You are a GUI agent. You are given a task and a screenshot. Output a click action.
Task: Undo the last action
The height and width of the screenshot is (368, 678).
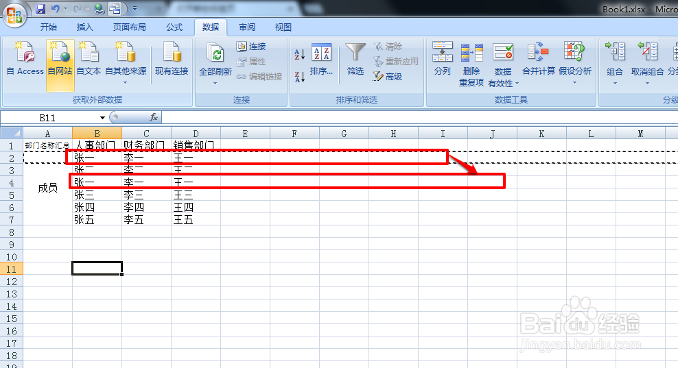coord(56,9)
